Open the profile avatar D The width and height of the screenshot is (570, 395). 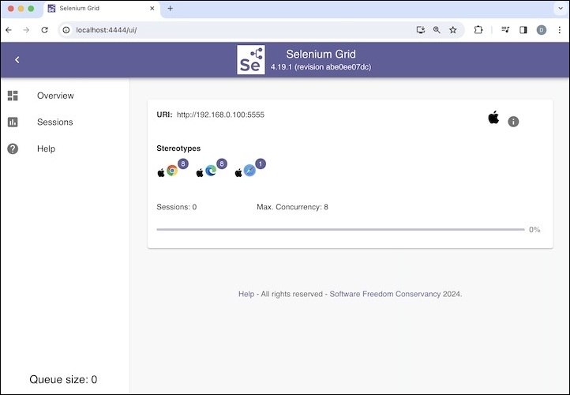click(542, 30)
